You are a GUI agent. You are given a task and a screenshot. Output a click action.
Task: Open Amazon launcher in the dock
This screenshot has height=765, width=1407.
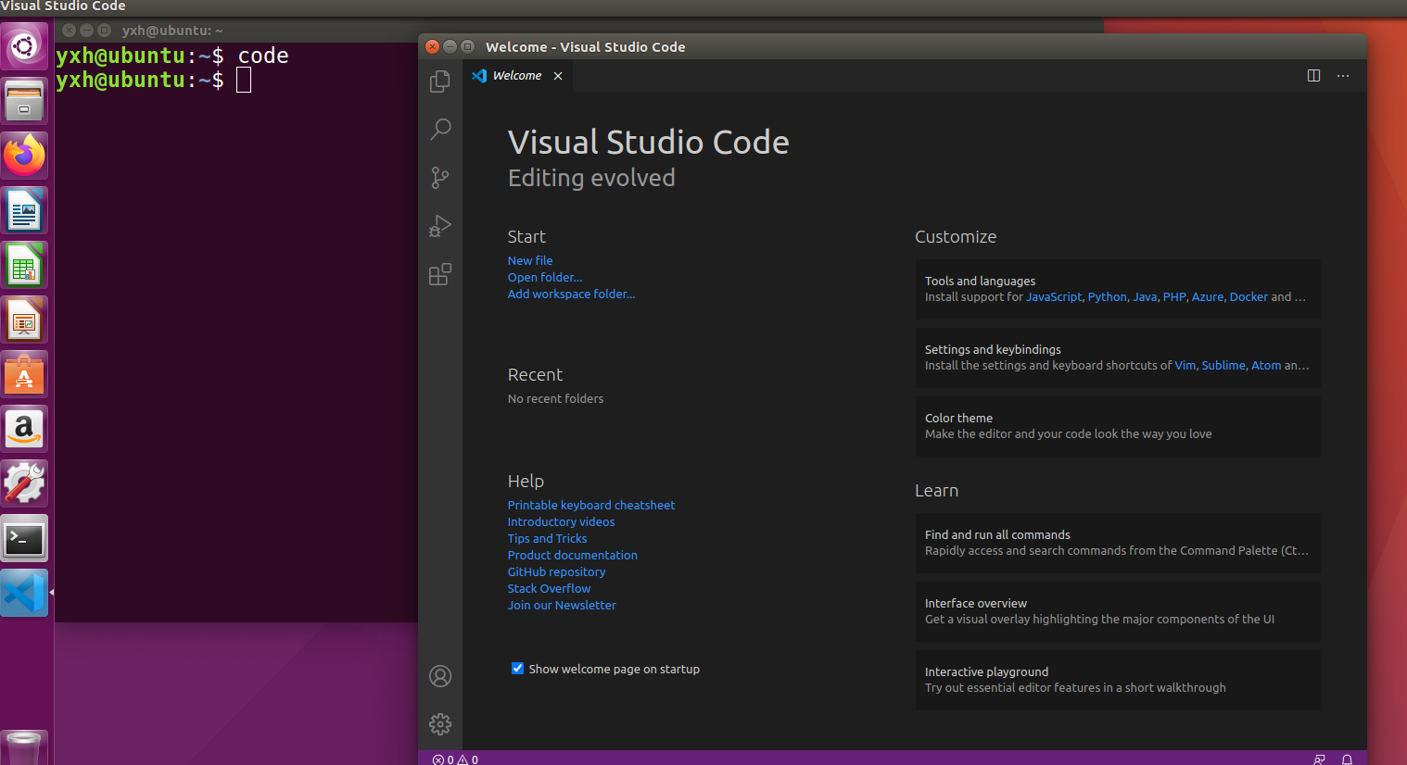tap(24, 429)
